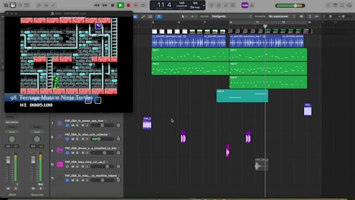Image resolution: width=355 pixels, height=200 pixels.
Task: Open the Ajuste Inteligente snap dropdown
Action: 231,16
